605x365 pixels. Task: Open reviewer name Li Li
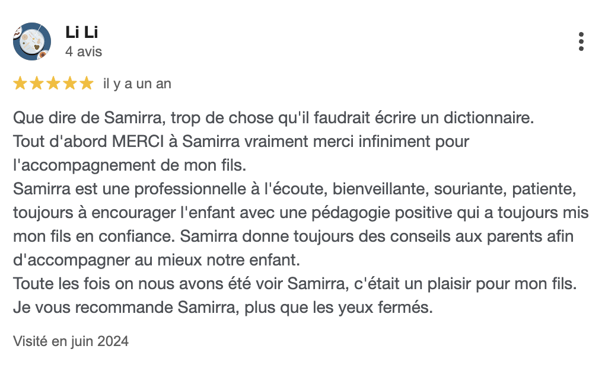[x=81, y=33]
